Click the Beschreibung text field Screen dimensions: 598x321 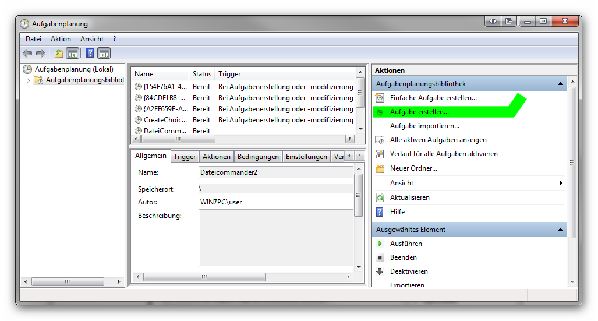click(275, 239)
